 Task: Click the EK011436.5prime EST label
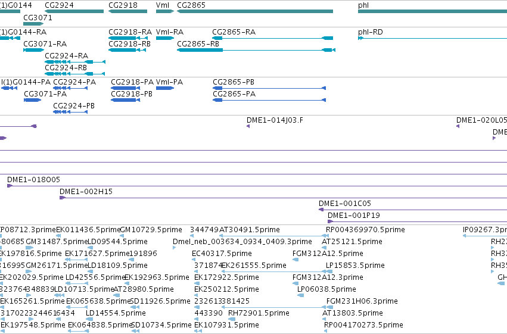click(x=88, y=230)
